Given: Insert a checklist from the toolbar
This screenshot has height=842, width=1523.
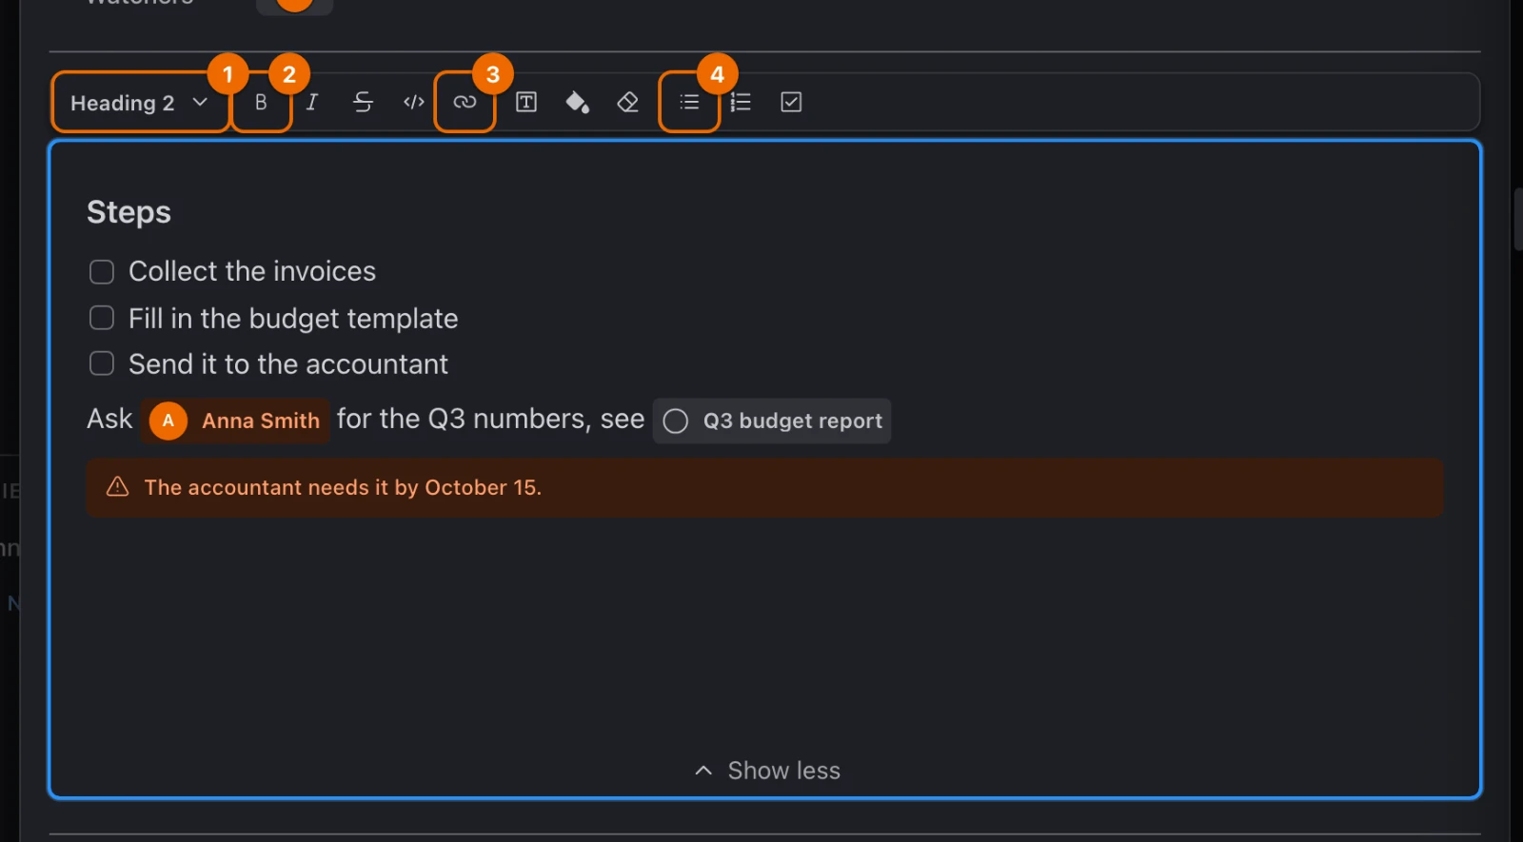Looking at the screenshot, I should click(791, 102).
